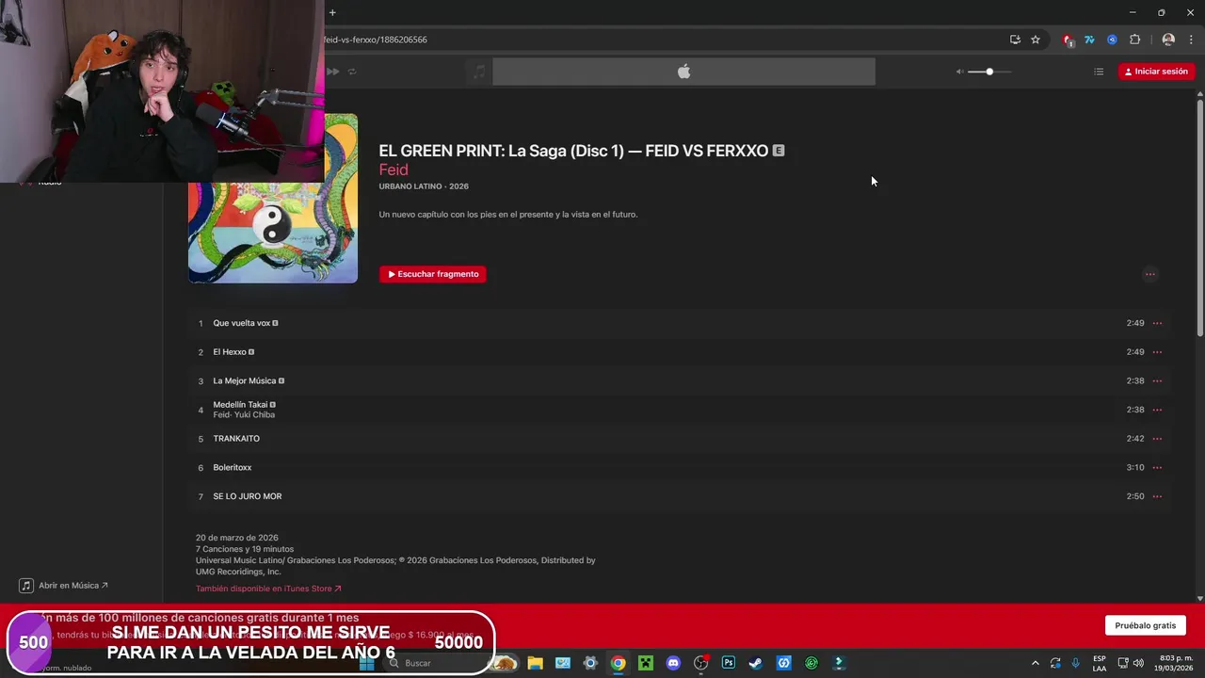The image size is (1205, 678).
Task: Bookmark this page with the star icon
Action: (1036, 40)
